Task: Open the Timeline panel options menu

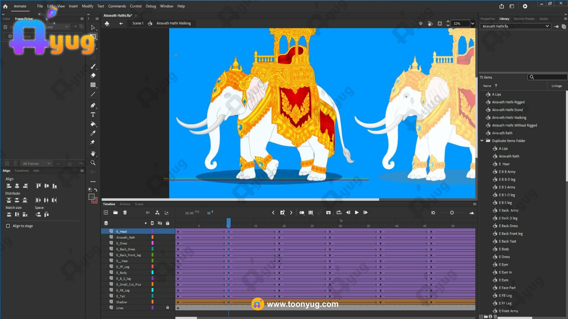Action: point(475,204)
